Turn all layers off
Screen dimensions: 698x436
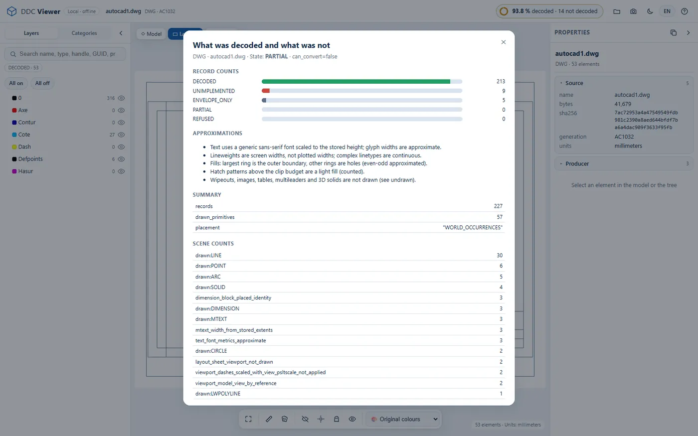[x=42, y=83]
